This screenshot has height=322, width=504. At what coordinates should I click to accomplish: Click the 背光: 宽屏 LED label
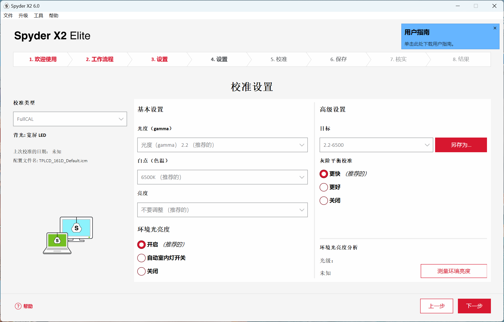[30, 135]
